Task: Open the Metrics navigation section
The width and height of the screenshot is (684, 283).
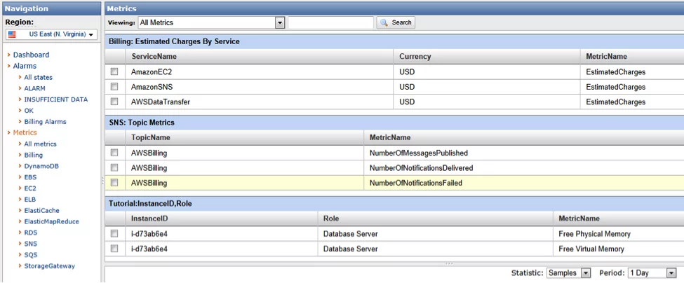Action: [x=25, y=133]
